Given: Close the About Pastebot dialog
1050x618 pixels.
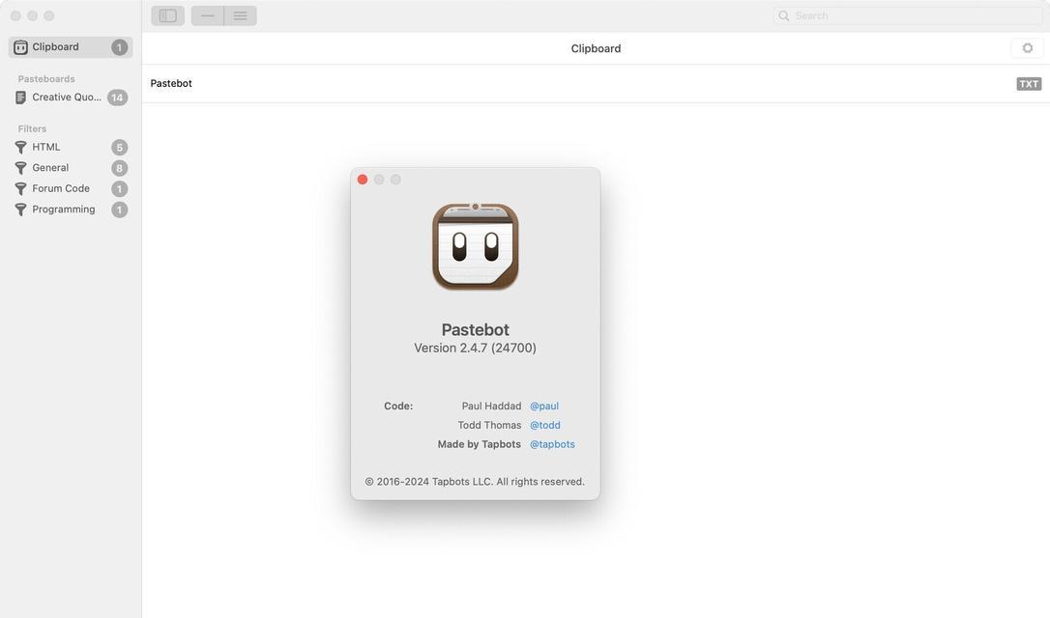Looking at the screenshot, I should pos(363,180).
